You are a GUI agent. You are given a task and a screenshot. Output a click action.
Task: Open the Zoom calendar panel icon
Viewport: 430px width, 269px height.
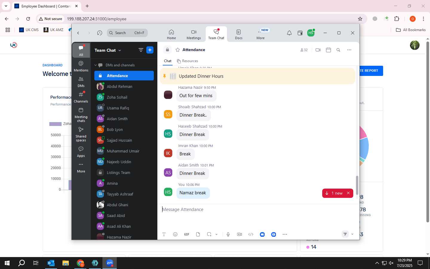click(x=300, y=33)
